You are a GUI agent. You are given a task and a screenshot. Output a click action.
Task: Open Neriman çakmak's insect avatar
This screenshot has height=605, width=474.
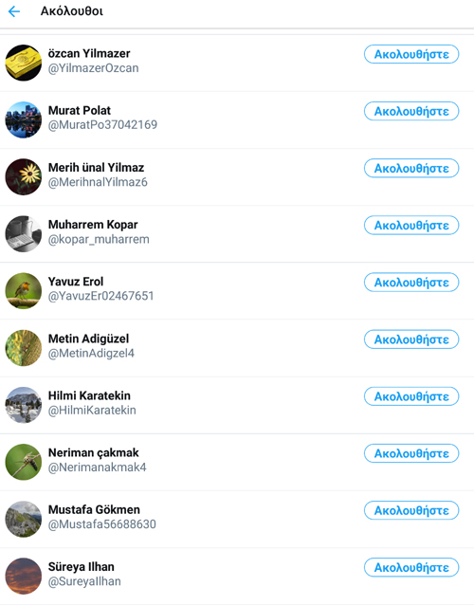click(x=24, y=462)
